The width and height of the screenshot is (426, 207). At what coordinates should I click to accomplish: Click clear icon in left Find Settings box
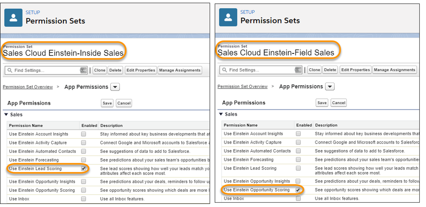tap(83, 70)
